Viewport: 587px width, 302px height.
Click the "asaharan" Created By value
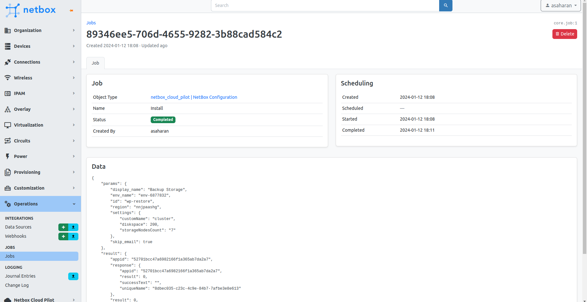[x=160, y=131]
